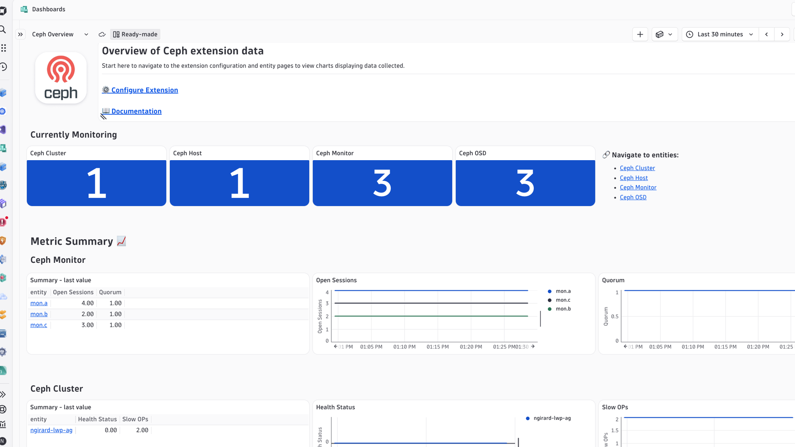Open the Documentation link
This screenshot has height=447, width=795.
(136, 111)
